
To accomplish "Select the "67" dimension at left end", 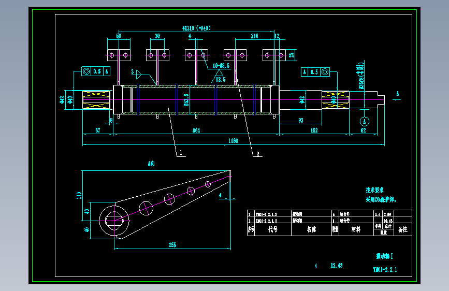I will [x=98, y=130].
